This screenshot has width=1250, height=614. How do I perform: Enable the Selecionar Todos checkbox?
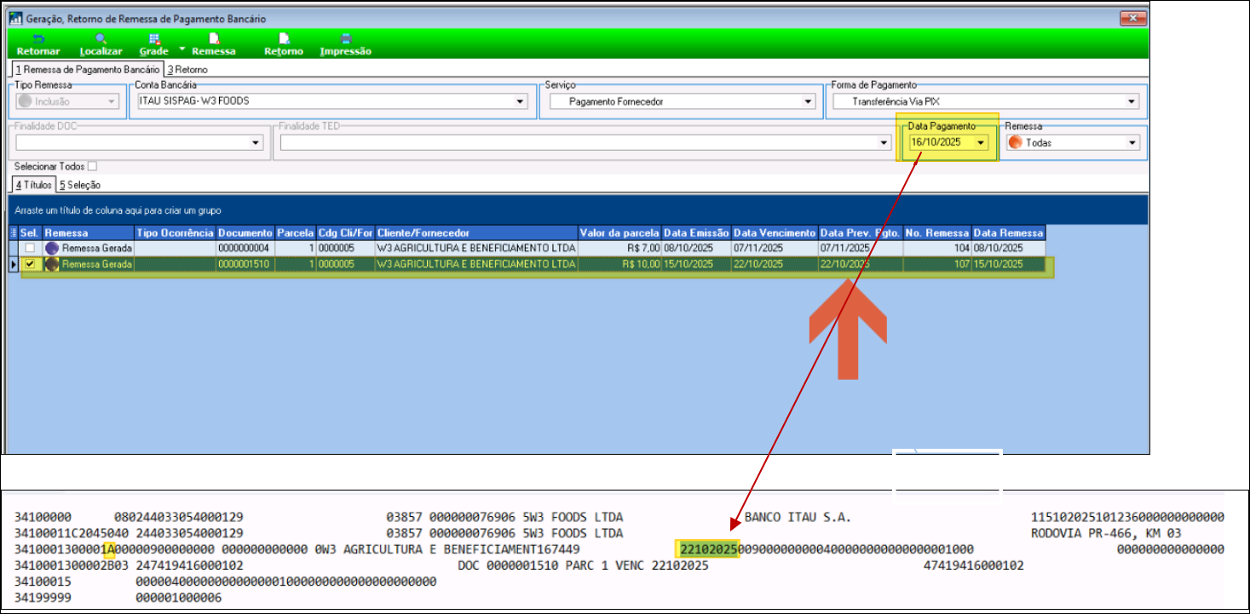click(92, 167)
